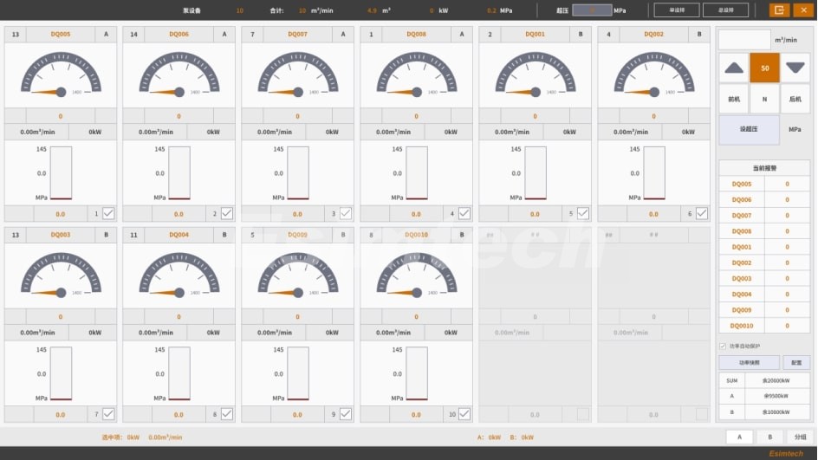Toggle the pump 6 selection checkbox
This screenshot has width=818, height=460.
click(x=702, y=213)
